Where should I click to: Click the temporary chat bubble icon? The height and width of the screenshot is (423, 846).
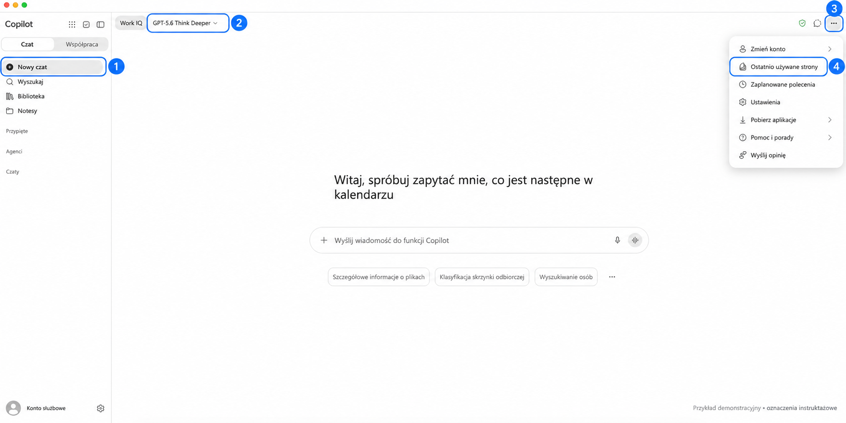(817, 23)
